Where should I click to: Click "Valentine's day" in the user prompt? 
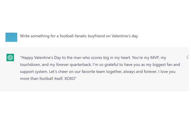click(x=124, y=36)
